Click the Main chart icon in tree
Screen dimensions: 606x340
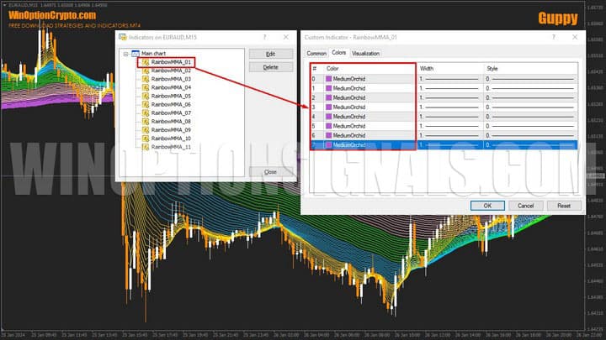pyautogui.click(x=136, y=54)
